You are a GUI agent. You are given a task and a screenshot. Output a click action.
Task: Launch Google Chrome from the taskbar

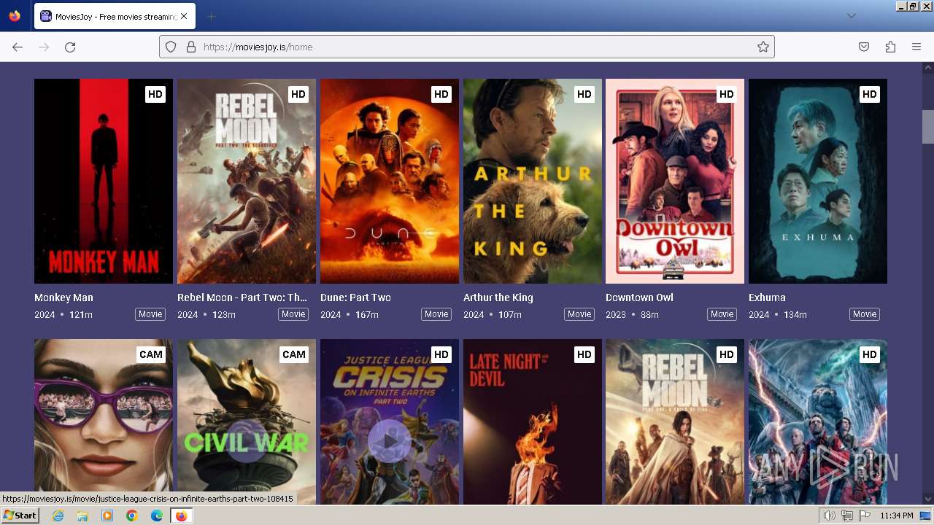[x=132, y=516]
